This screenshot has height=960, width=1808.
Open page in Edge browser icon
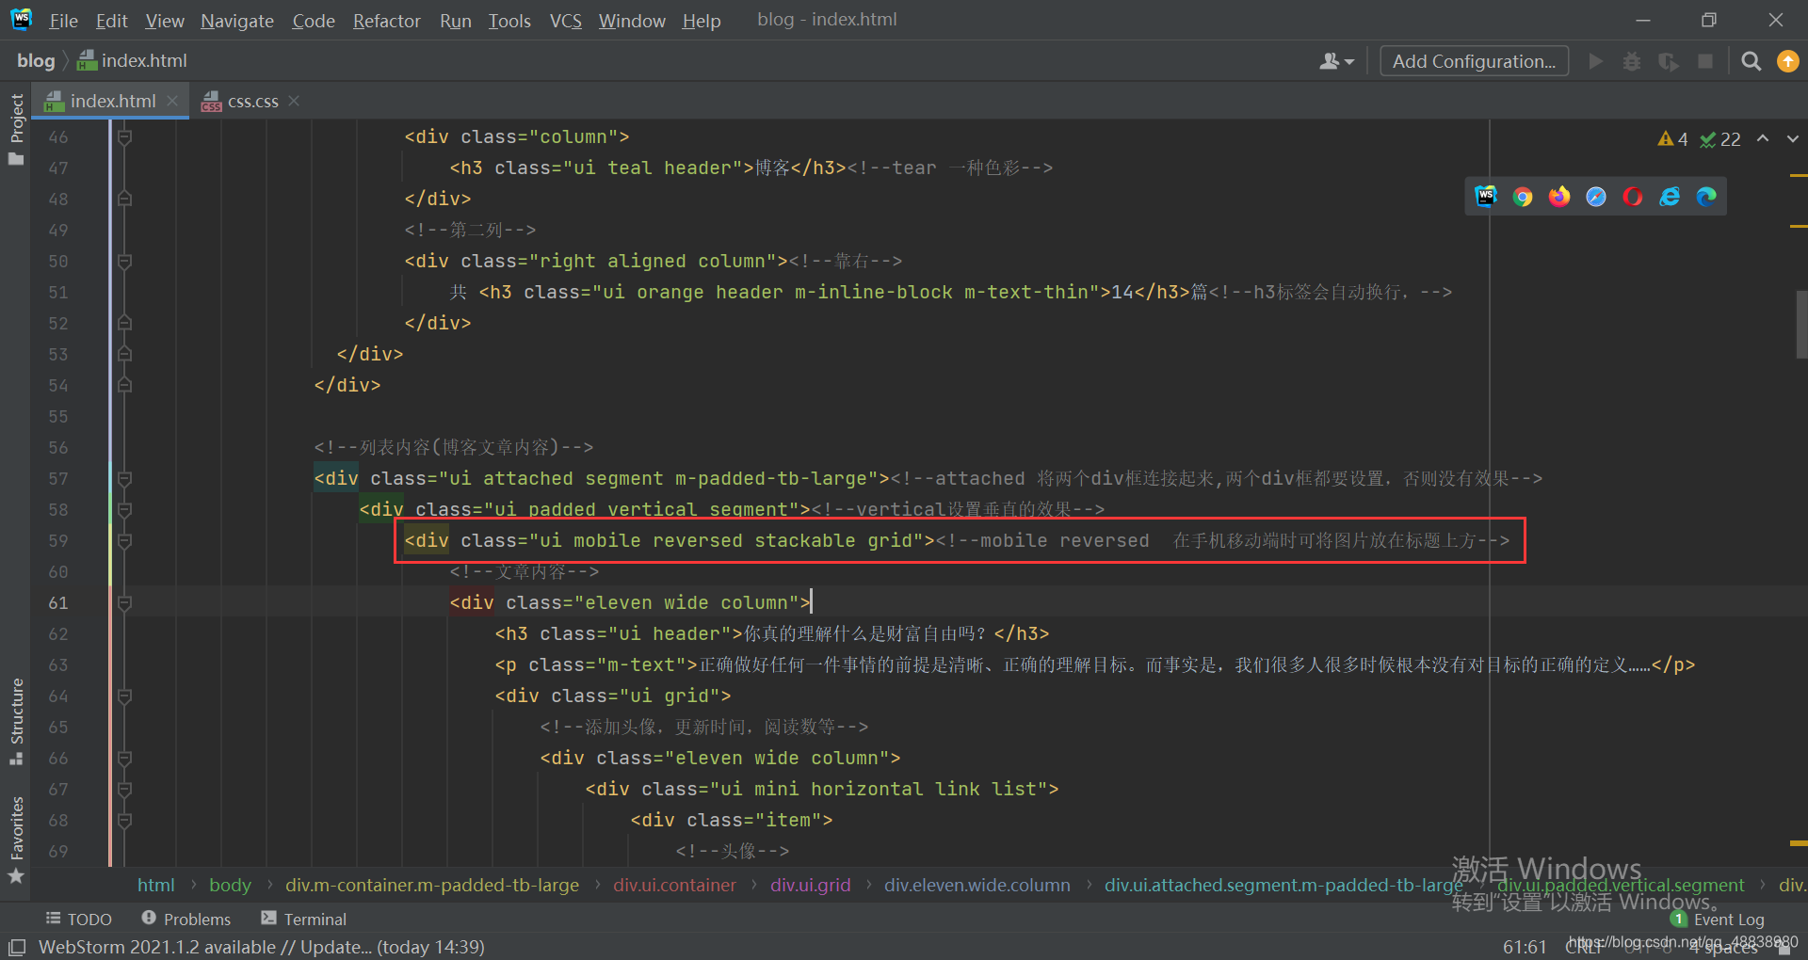coord(1706,197)
